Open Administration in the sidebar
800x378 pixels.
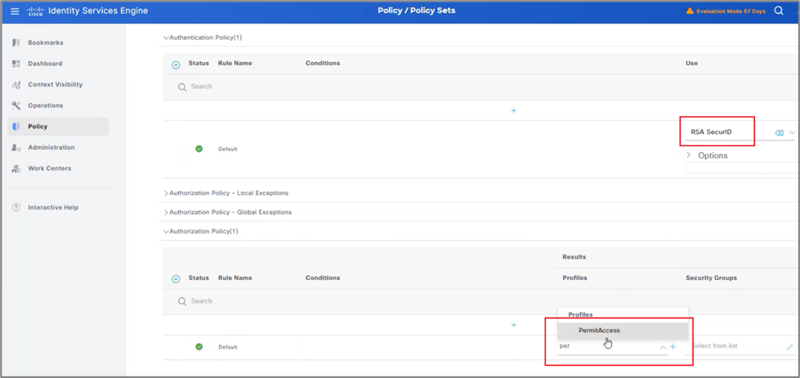[x=51, y=148]
